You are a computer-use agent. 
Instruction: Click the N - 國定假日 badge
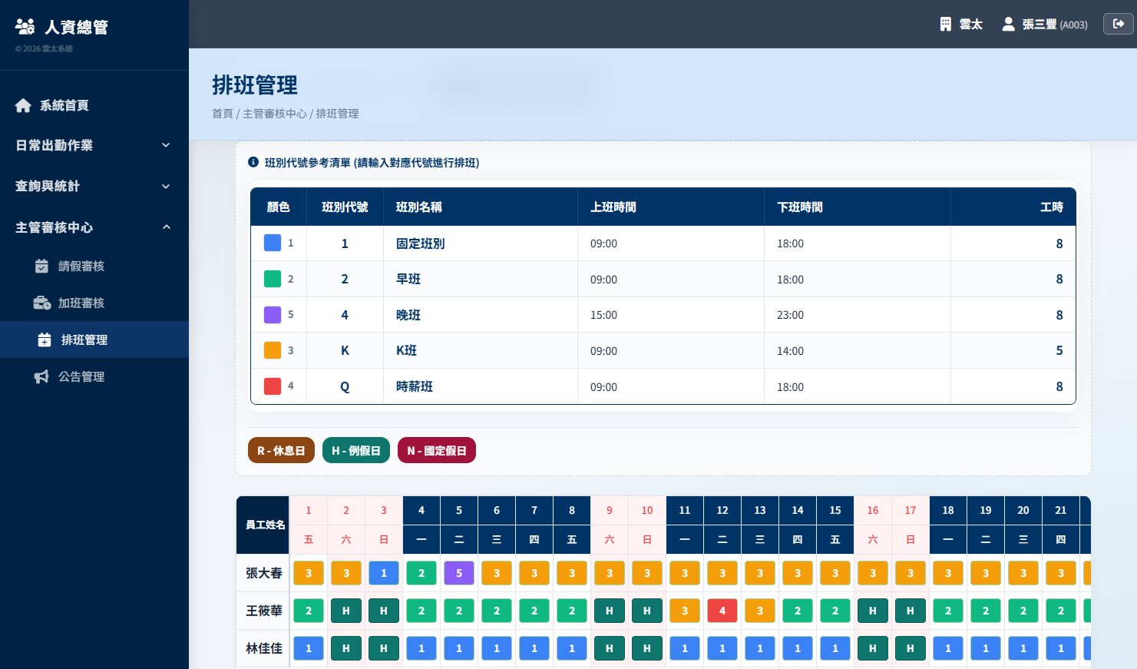(x=437, y=450)
